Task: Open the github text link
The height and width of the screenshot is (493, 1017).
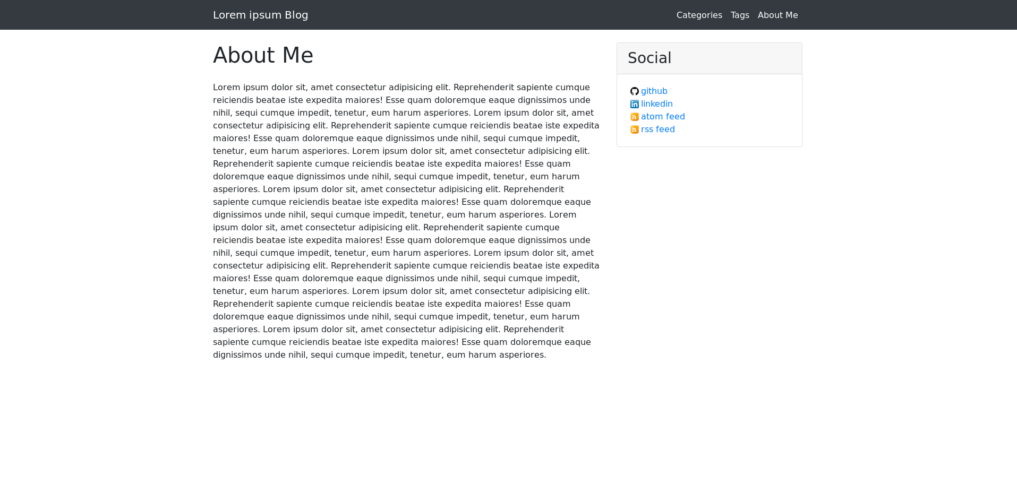Action: 654,91
